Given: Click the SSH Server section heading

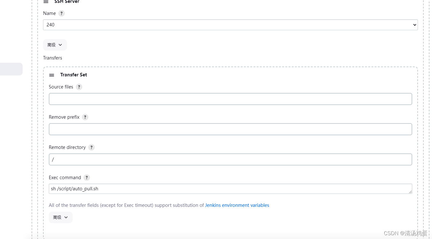Looking at the screenshot, I should coord(67,2).
